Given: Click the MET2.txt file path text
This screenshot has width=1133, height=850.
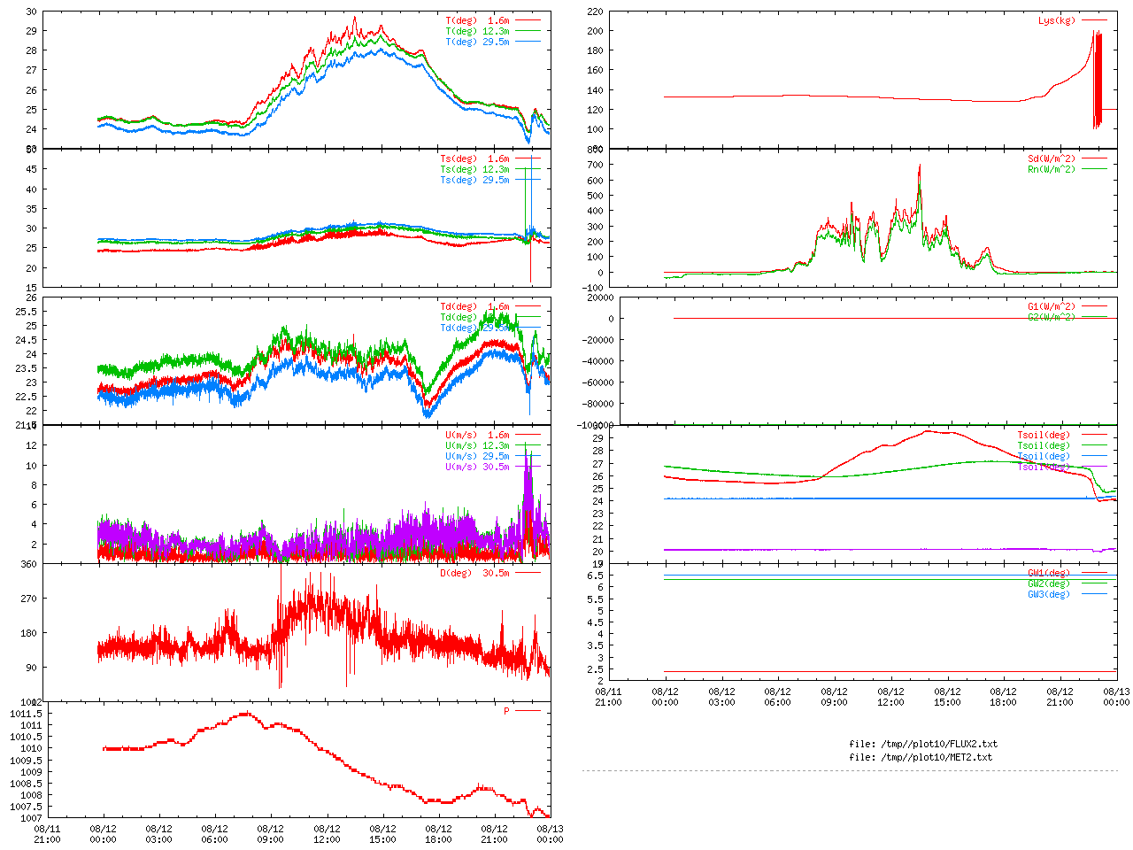Looking at the screenshot, I should (x=921, y=757).
